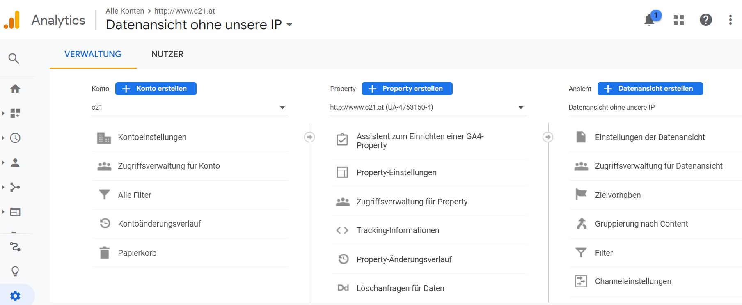Image resolution: width=742 pixels, height=305 pixels.
Task: Click the Admin gear icon
Action: [15, 296]
